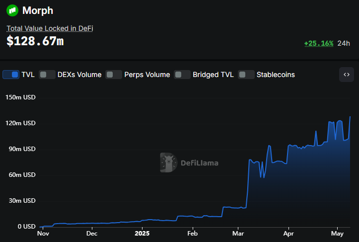Click the Feb date axis label
The width and height of the screenshot is (359, 242).
point(193,234)
